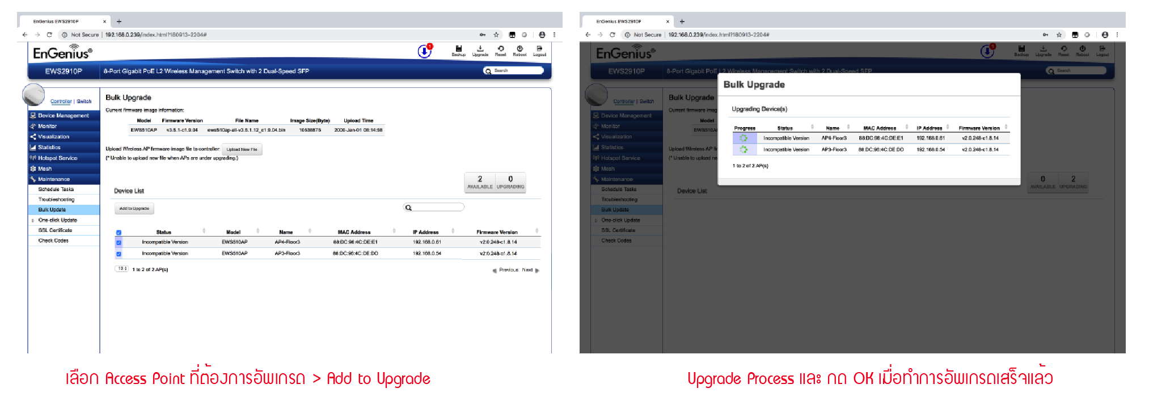Open Monitor in left window sidebar
This screenshot has height=405, width=1149.
tap(64, 126)
